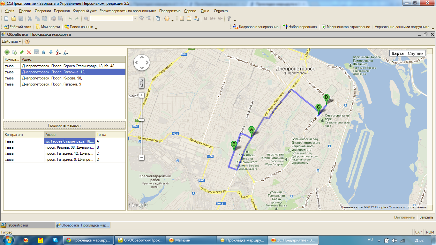Expand the arrow next to wrench icon
This screenshot has height=245, width=436.
click(x=235, y=20)
